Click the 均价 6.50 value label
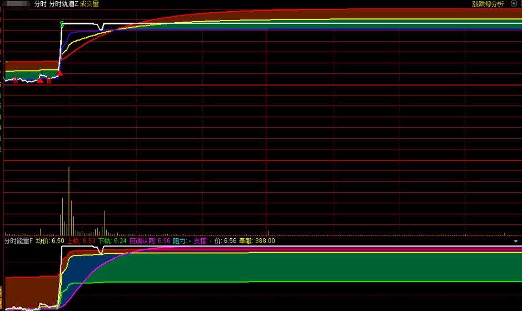Viewport: 522px width, 311px height. (50, 241)
